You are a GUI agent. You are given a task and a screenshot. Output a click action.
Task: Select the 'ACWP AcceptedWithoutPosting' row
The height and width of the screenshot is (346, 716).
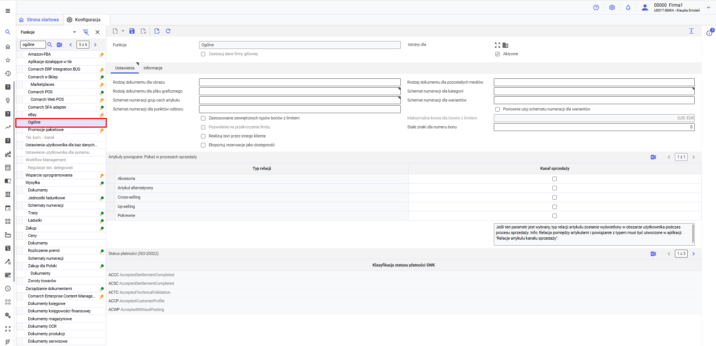pyautogui.click(x=403, y=310)
